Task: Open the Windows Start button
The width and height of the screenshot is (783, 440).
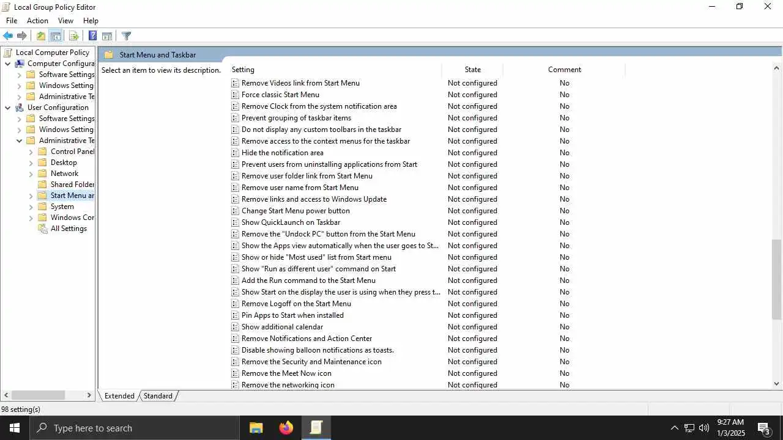Action: [15, 428]
